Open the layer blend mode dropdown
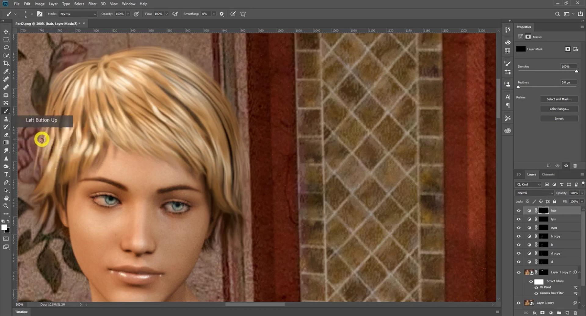This screenshot has height=316, width=586. click(x=534, y=193)
